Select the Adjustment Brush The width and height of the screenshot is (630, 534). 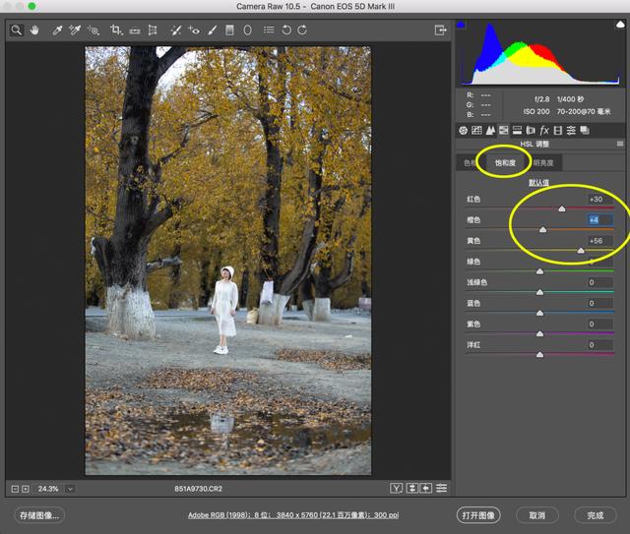tap(213, 30)
